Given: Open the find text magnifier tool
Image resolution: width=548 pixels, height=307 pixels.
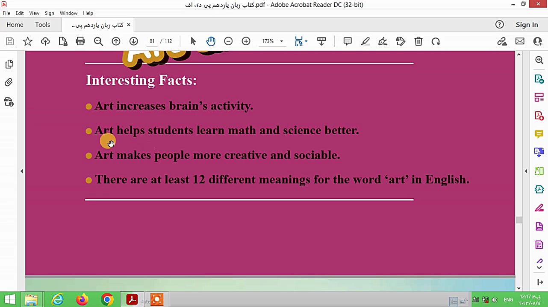Looking at the screenshot, I should tap(98, 41).
